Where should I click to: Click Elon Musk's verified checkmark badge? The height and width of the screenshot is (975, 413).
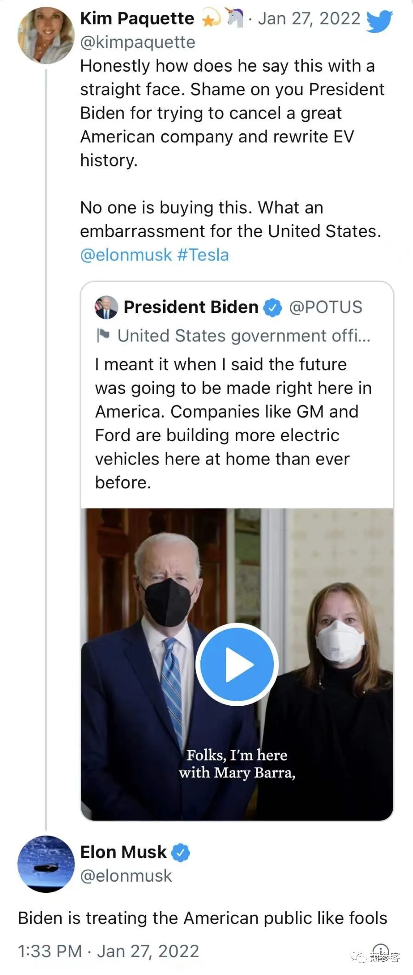(181, 852)
